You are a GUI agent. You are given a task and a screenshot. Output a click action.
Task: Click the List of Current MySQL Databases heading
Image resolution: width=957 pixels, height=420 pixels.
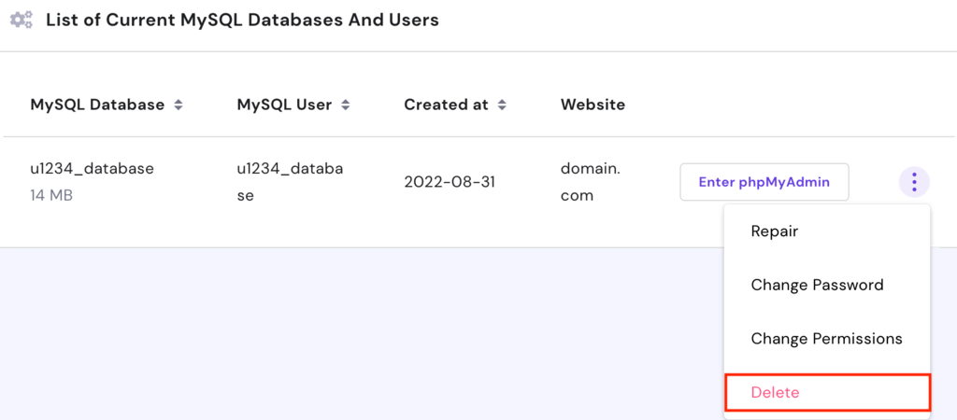tap(242, 20)
